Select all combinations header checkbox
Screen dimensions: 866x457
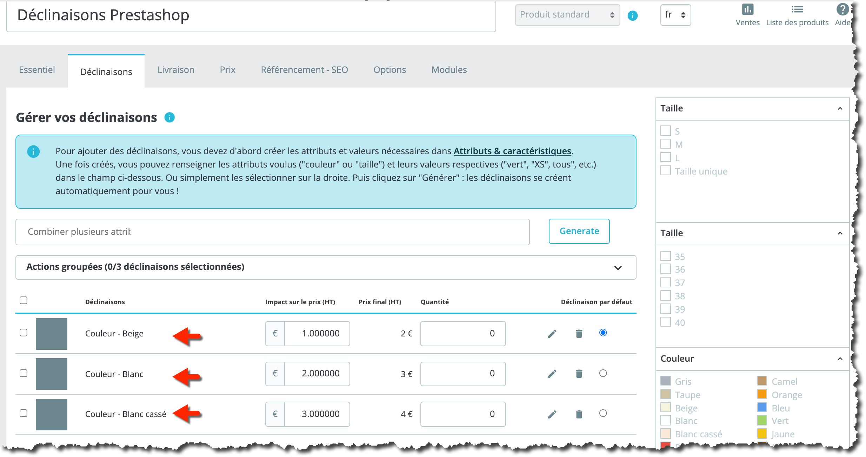tap(24, 300)
